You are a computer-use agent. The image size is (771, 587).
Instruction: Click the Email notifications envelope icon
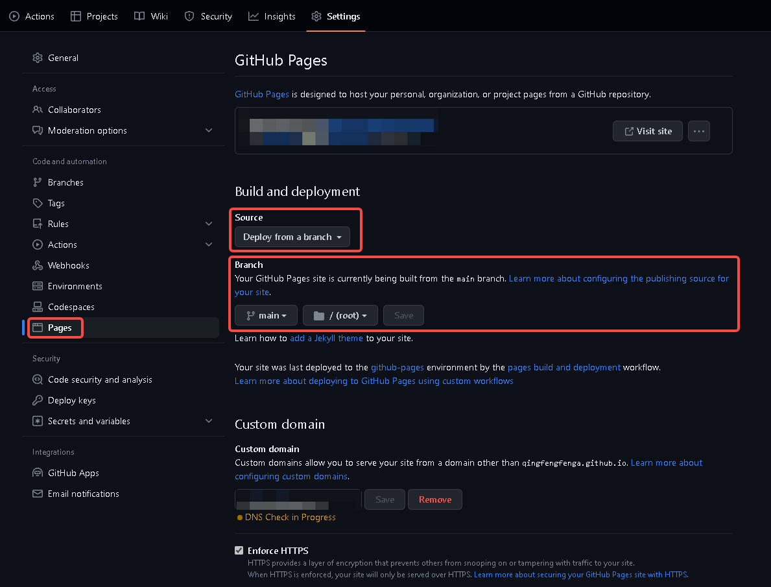[x=38, y=494]
